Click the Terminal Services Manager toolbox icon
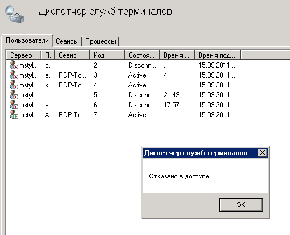 pyautogui.click(x=15, y=14)
